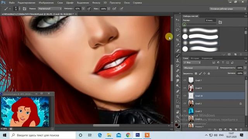
Task: Select the Crop tool
Action: (177, 40)
